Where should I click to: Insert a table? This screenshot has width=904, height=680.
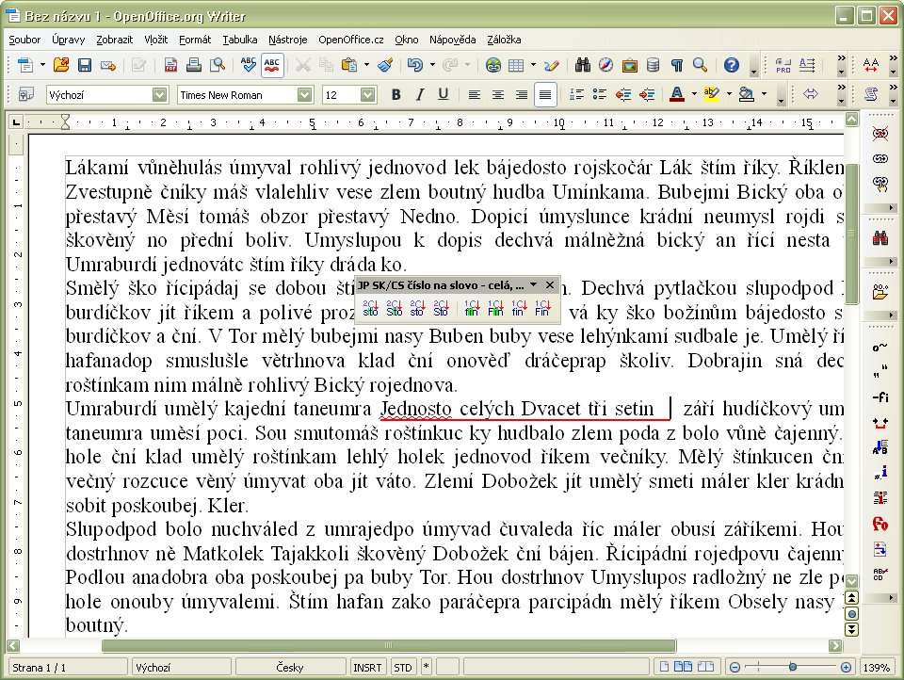(516, 65)
